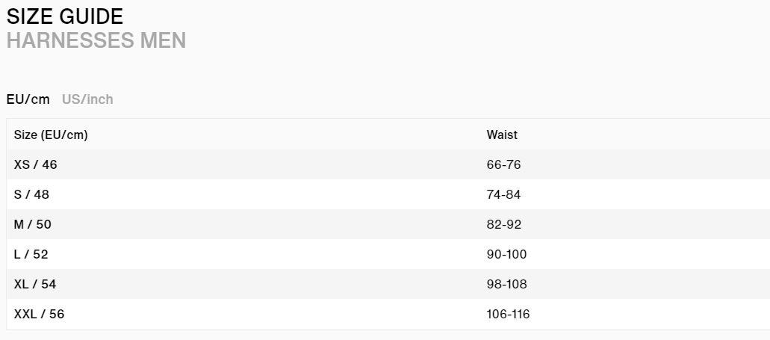
Task: Select the S / 48 size row
Action: point(388,194)
